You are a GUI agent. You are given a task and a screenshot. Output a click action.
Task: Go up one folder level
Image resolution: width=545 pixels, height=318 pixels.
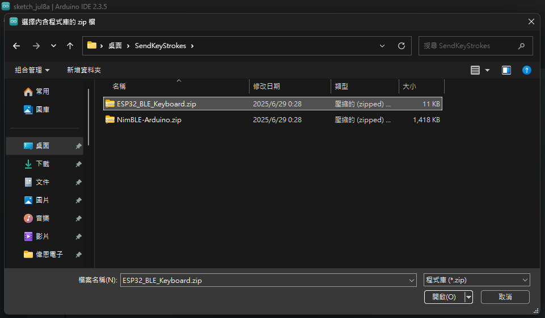pyautogui.click(x=70, y=46)
